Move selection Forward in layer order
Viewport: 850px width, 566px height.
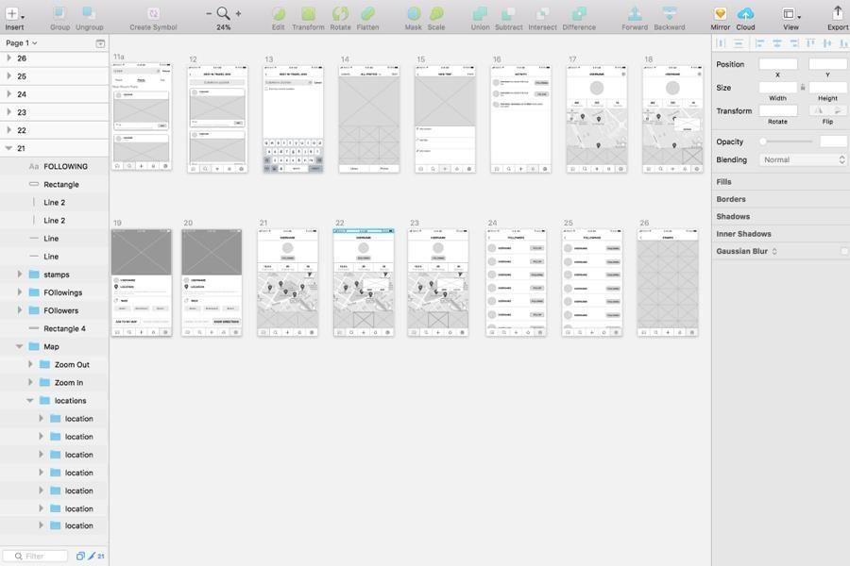pos(635,14)
